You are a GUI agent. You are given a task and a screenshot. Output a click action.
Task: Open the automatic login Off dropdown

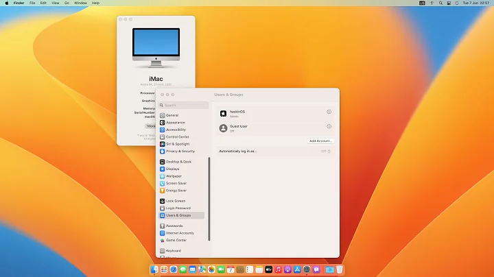[x=326, y=151]
